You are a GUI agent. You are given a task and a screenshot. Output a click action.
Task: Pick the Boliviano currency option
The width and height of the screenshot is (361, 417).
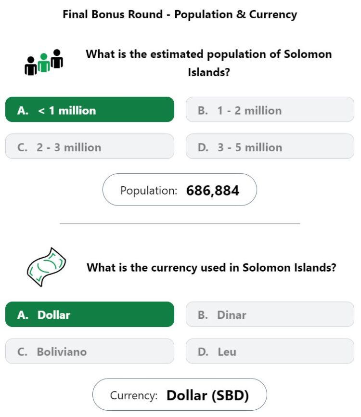[90, 351]
